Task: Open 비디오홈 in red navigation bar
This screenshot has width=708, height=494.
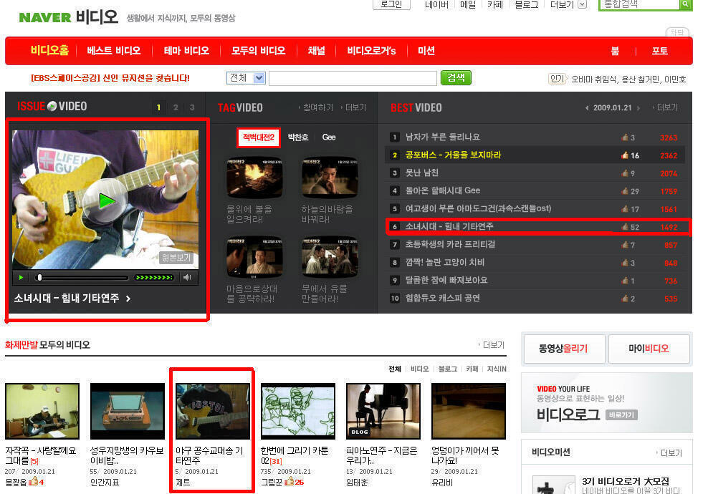Action: click(49, 50)
